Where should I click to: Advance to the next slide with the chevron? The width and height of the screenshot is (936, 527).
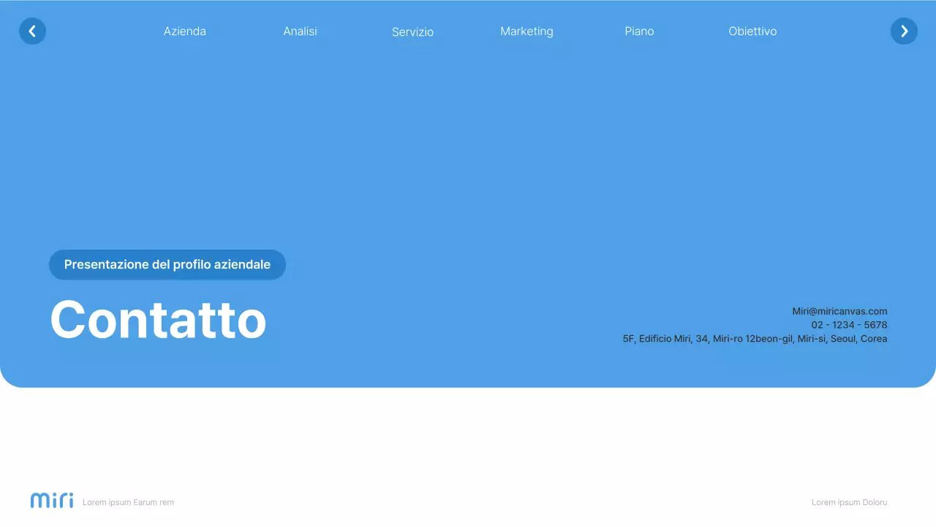coord(904,31)
